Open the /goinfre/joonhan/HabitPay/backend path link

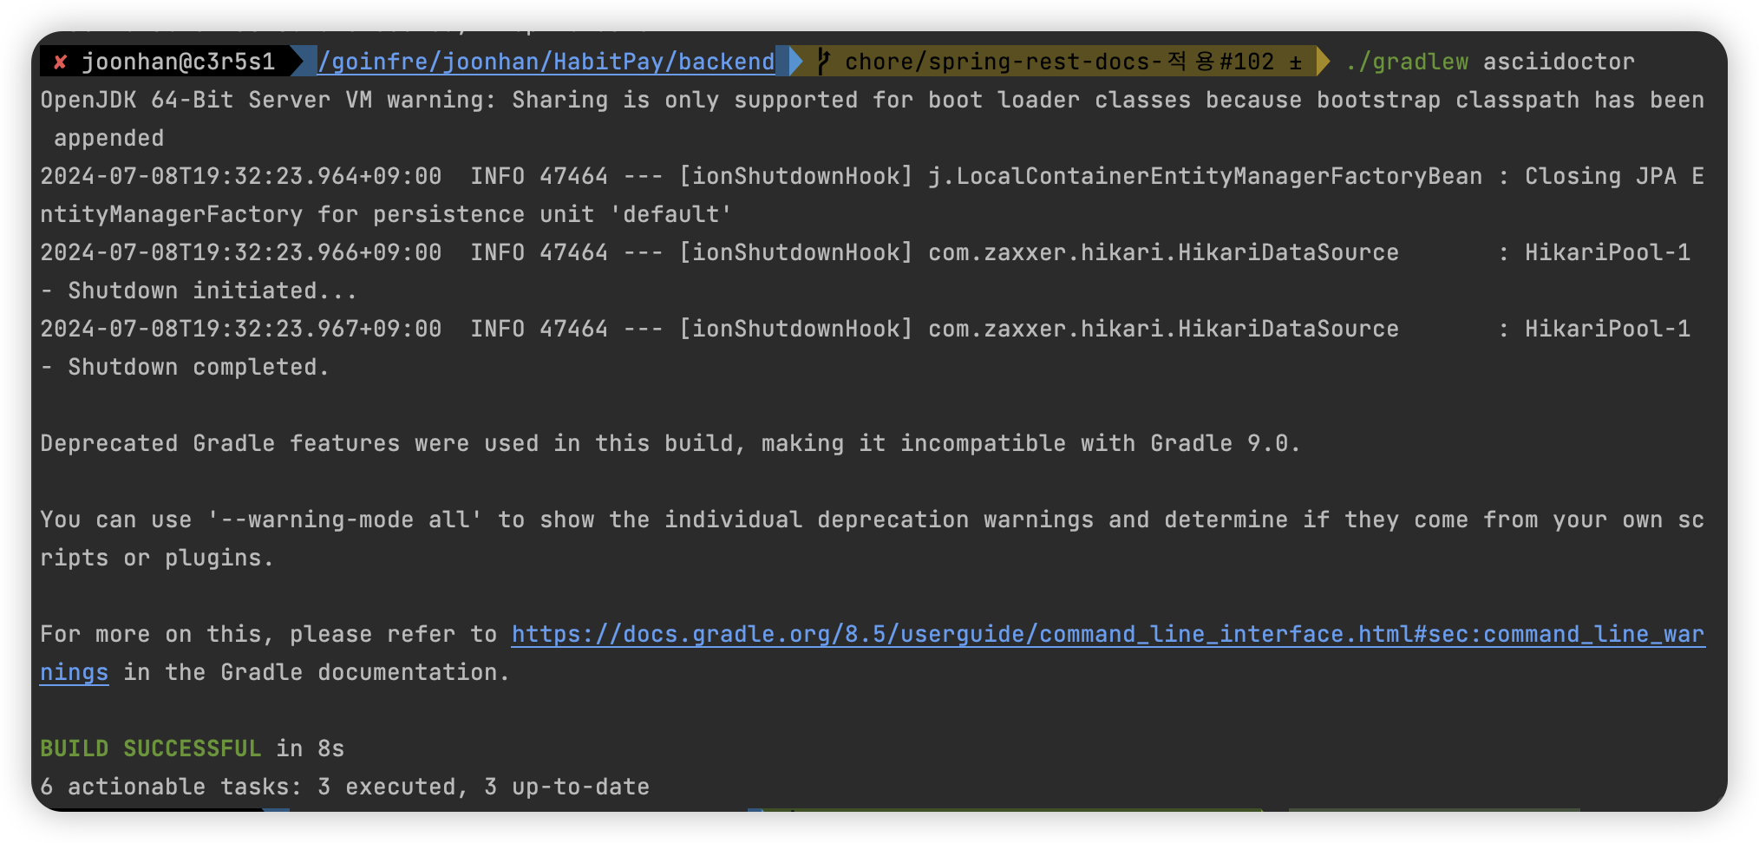point(546,62)
